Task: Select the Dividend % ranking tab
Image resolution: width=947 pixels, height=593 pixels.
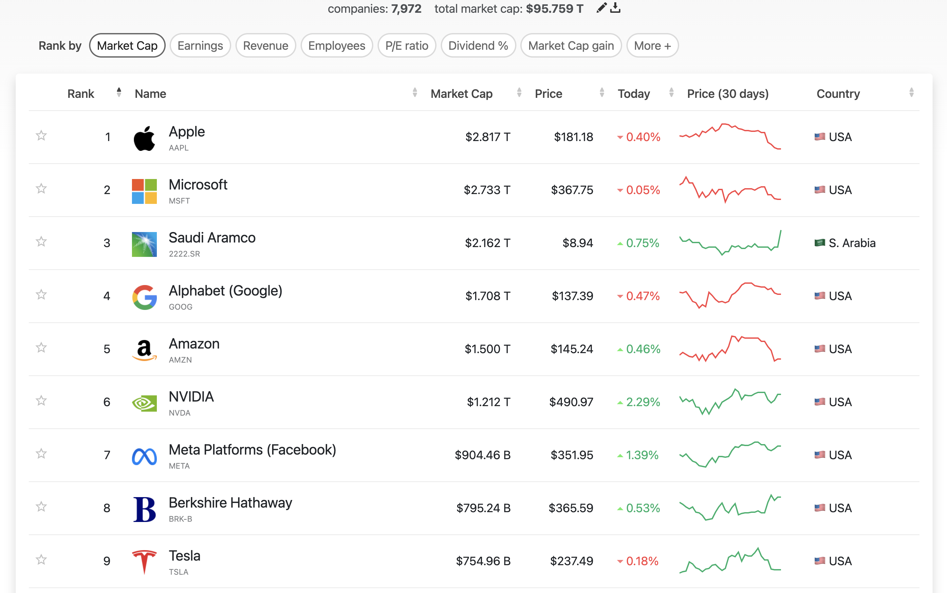Action: (x=478, y=46)
